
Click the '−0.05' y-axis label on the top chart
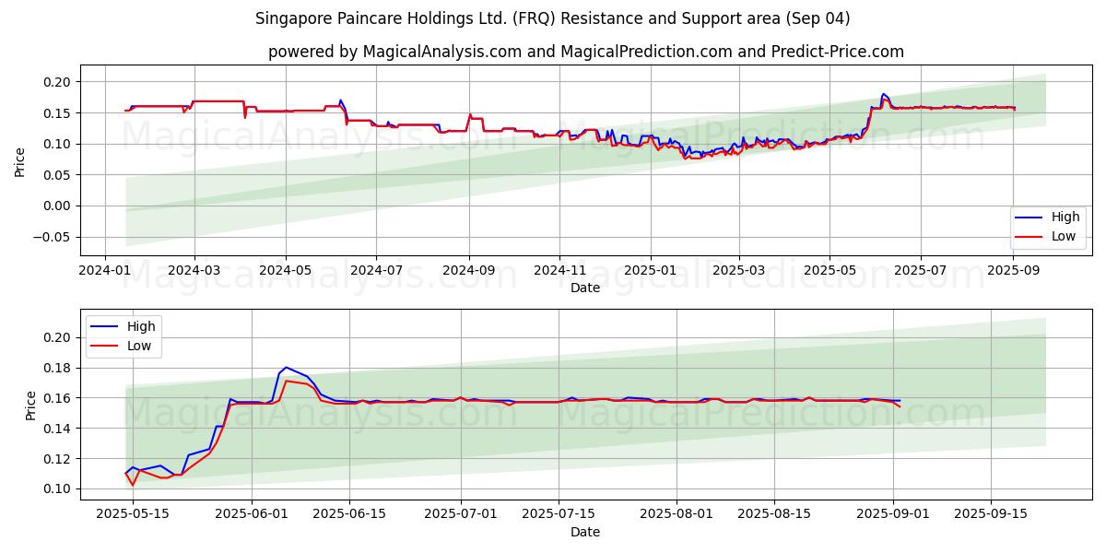[x=53, y=237]
